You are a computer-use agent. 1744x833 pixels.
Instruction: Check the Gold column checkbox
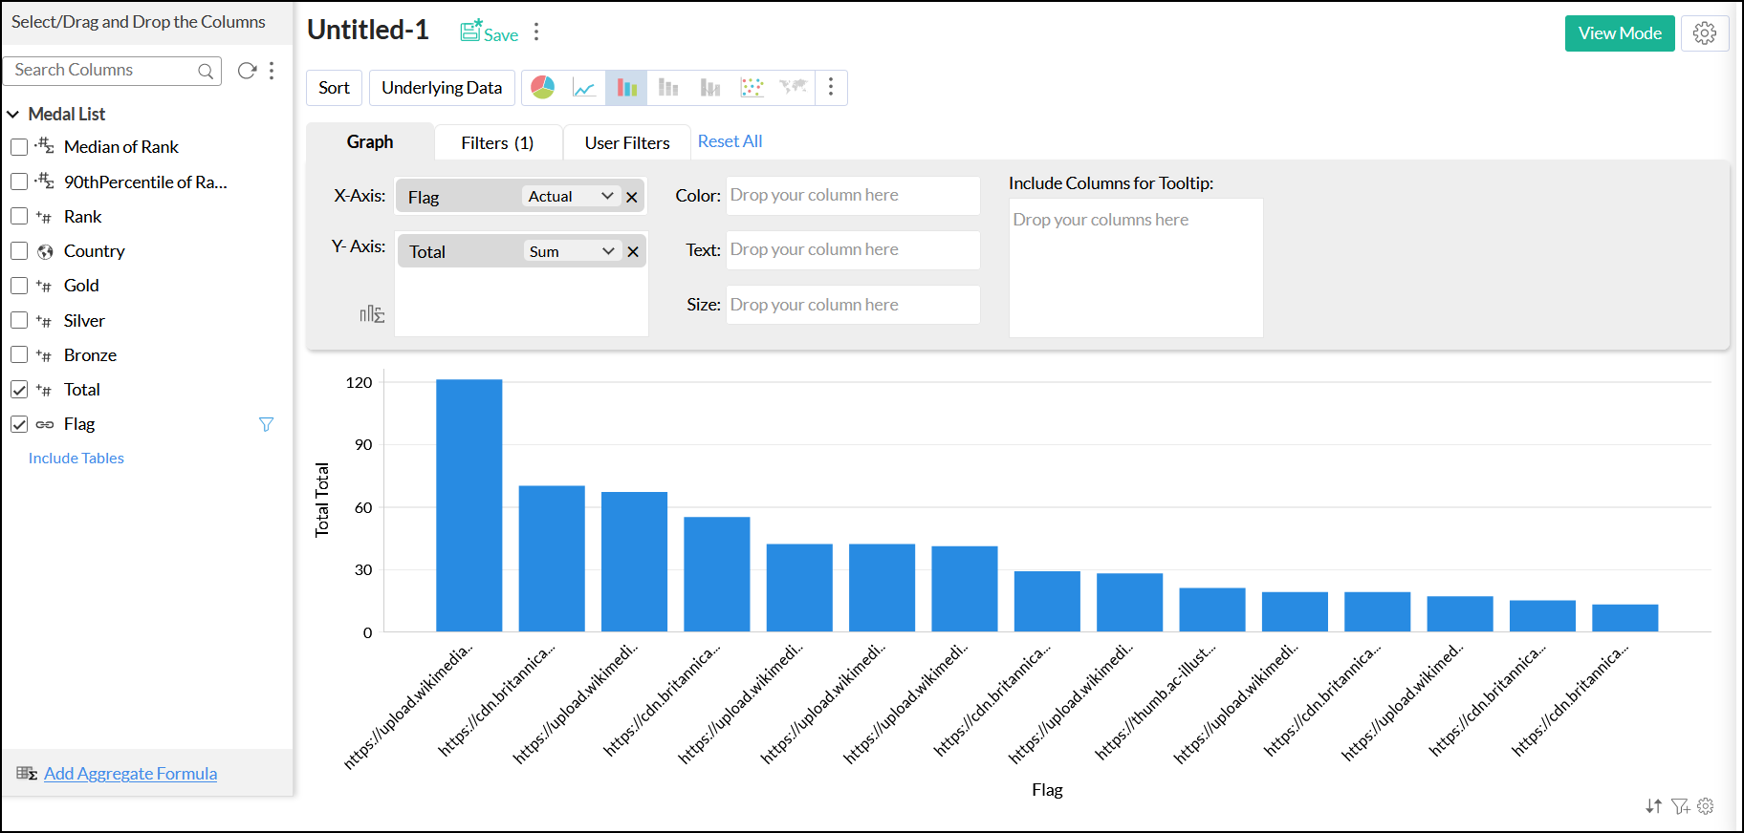tap(19, 286)
